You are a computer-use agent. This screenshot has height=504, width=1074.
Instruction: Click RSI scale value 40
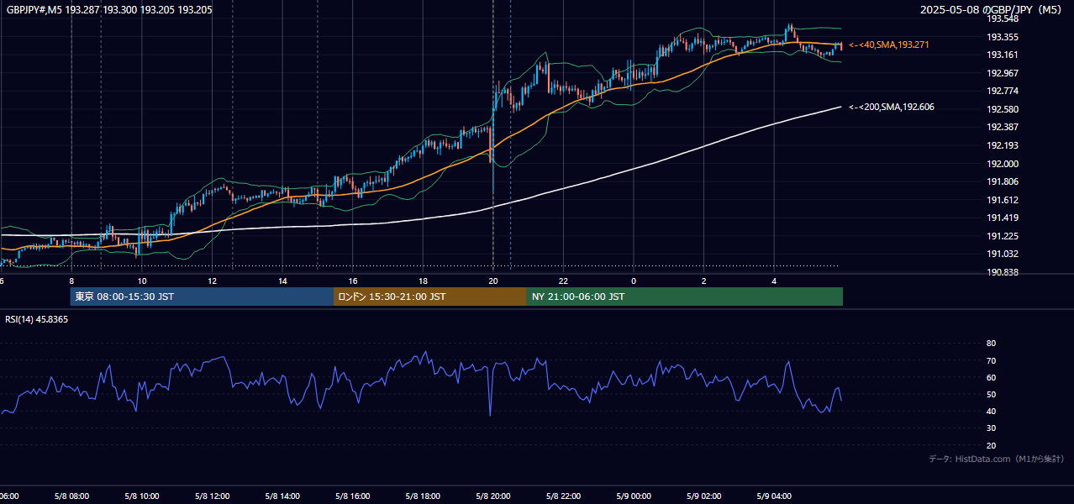tap(991, 411)
